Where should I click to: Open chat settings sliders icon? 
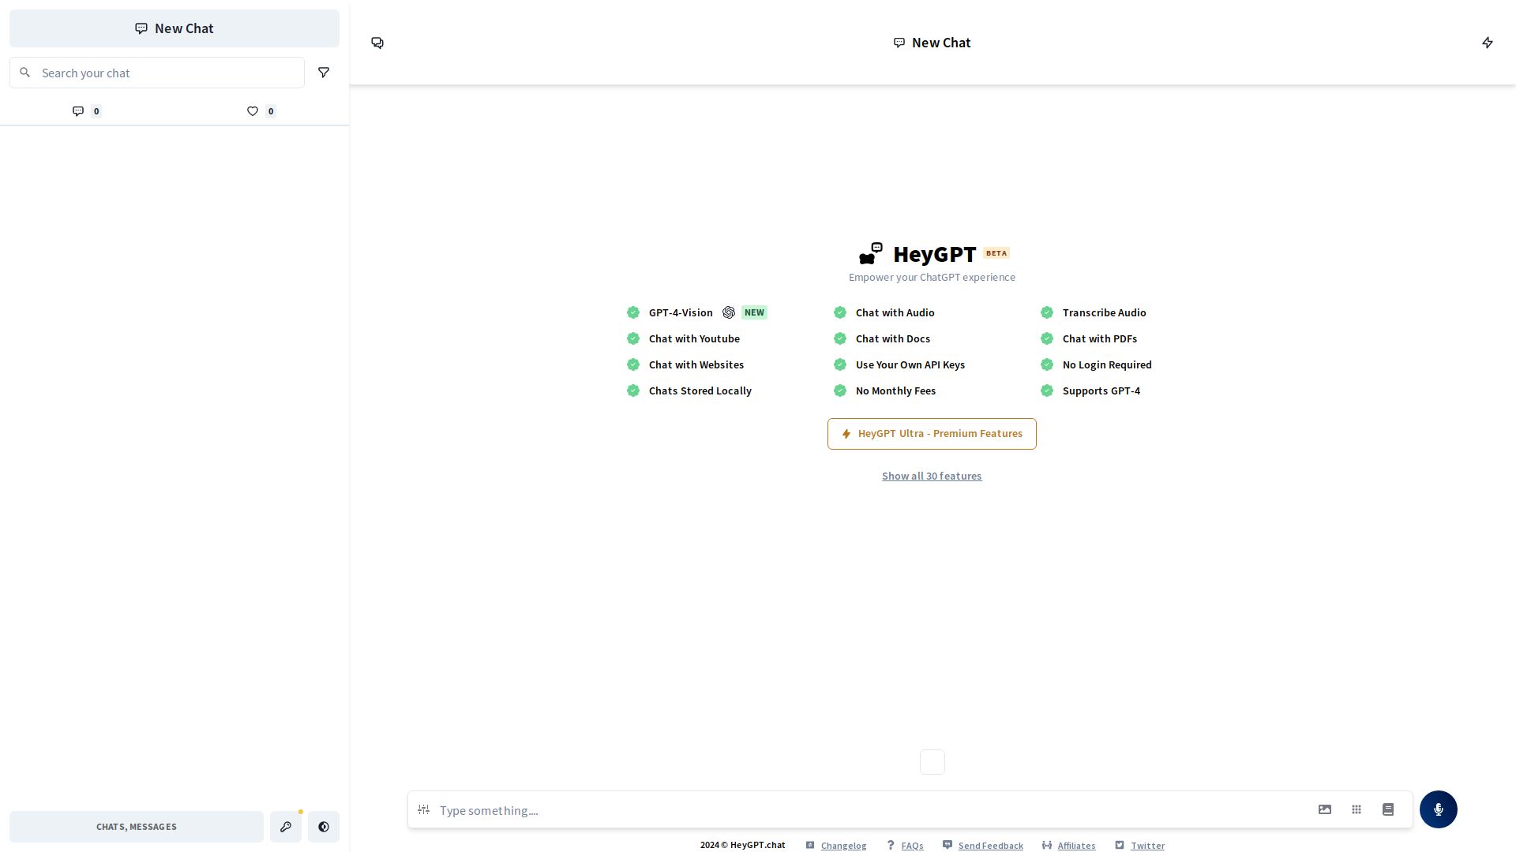click(424, 809)
